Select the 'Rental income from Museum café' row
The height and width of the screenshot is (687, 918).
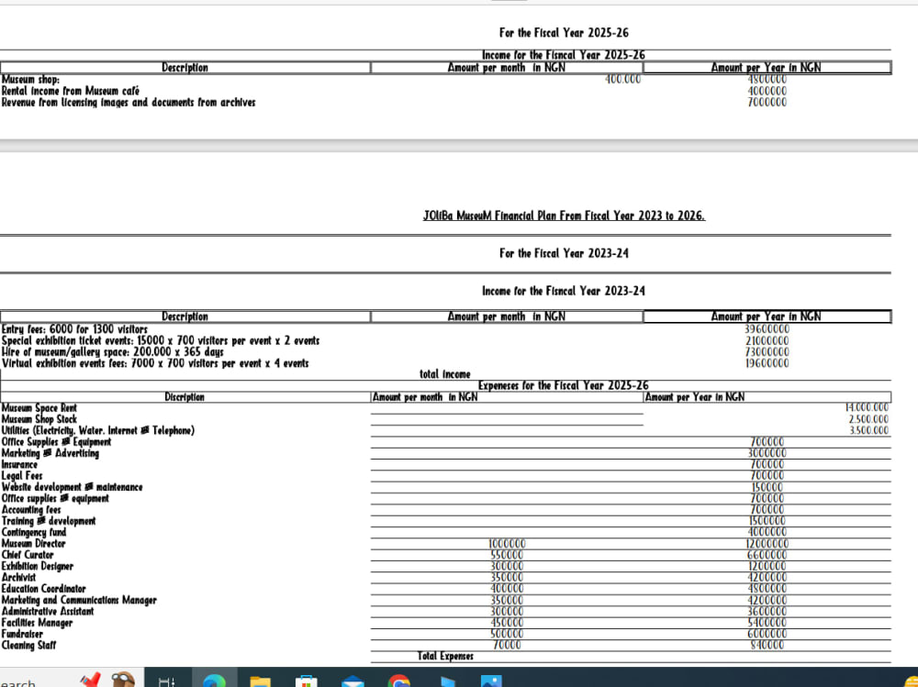(71, 91)
